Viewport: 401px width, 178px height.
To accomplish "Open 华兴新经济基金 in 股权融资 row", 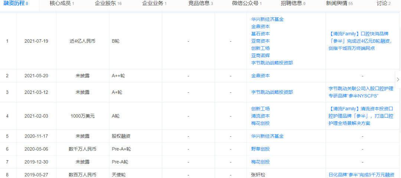I will [x=267, y=136].
